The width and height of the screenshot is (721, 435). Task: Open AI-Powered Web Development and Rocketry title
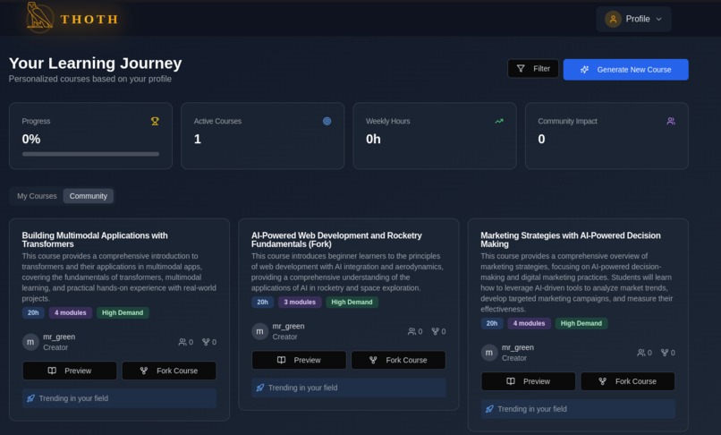point(336,240)
